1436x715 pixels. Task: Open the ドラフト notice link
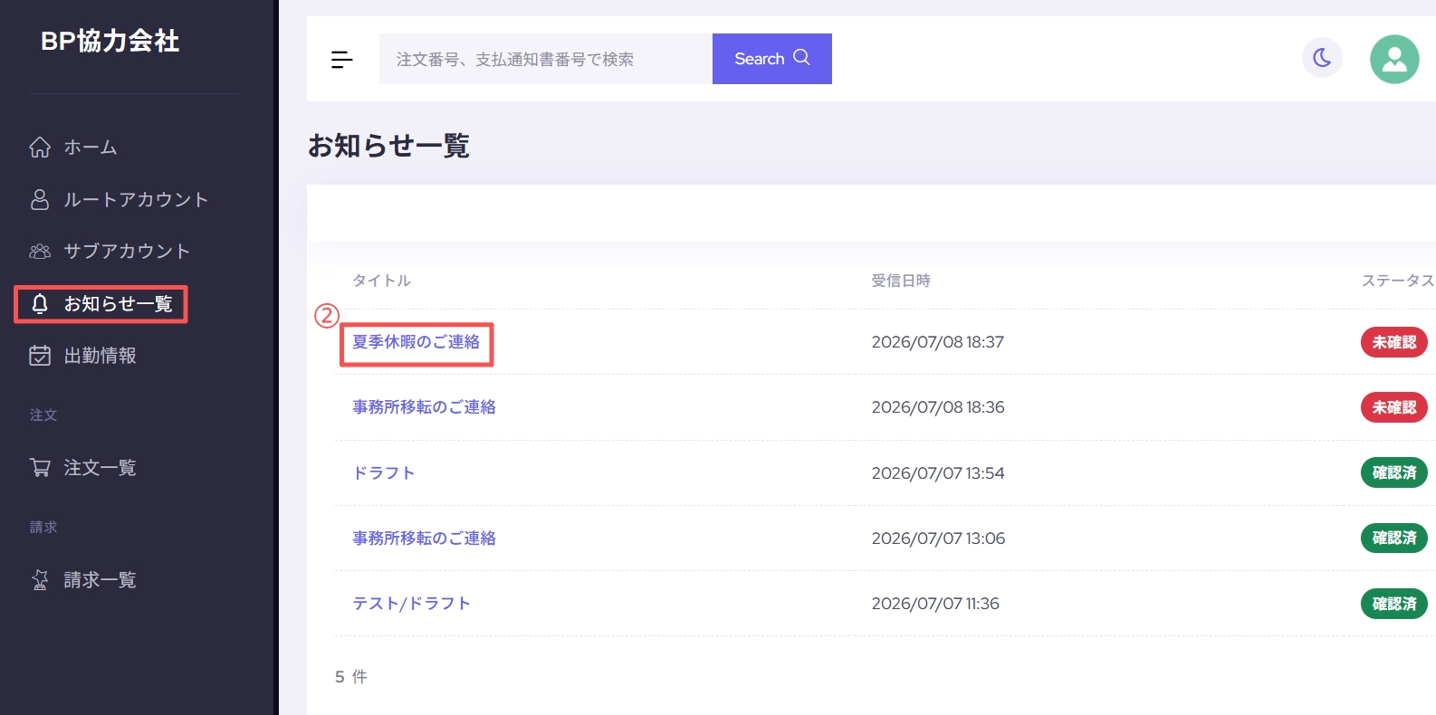tap(384, 473)
